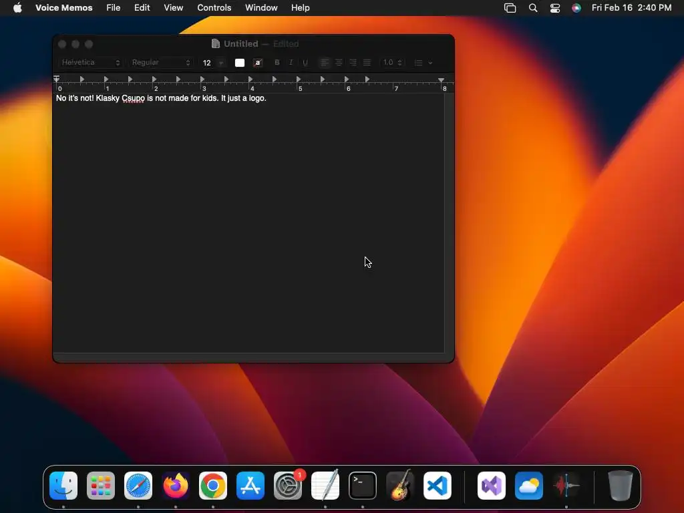The width and height of the screenshot is (684, 513).
Task: Open System Settings from the Dock
Action: point(288,486)
